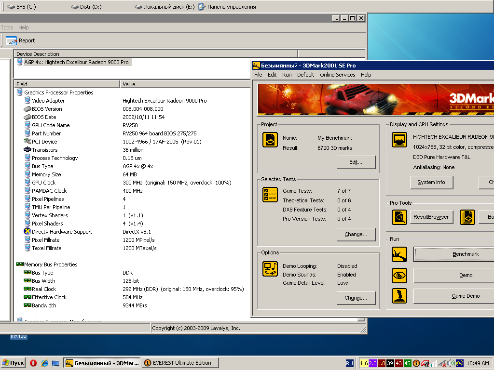Click the 45 temperature sensor tray icon
The image size is (494, 370).
coord(407,363)
